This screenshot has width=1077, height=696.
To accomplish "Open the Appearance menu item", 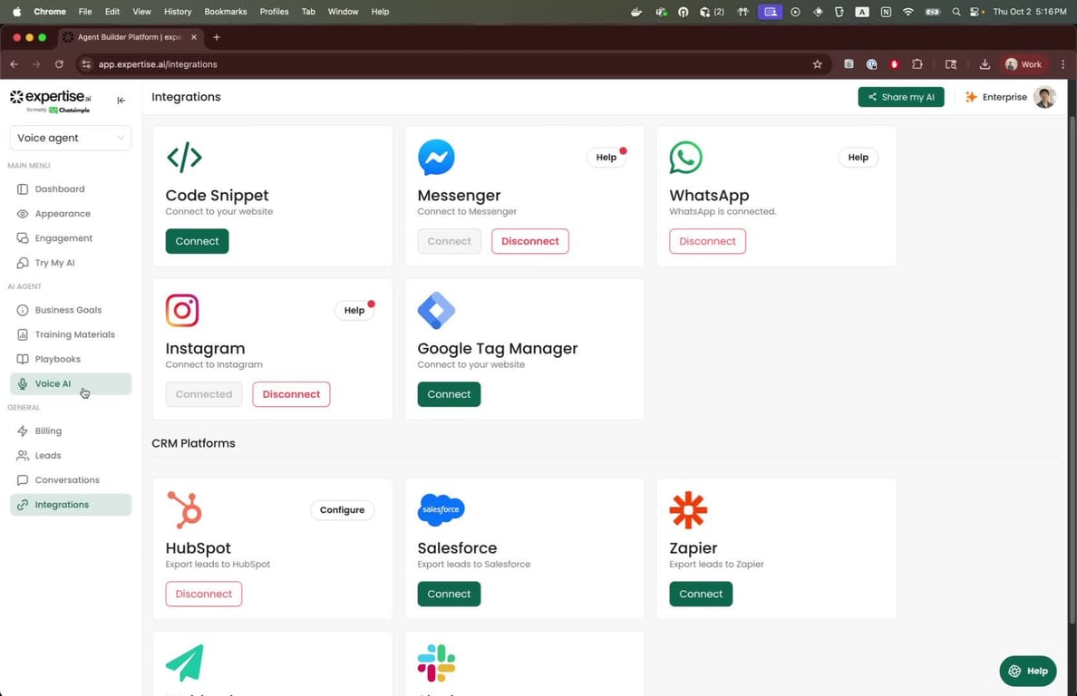I will click(70, 214).
